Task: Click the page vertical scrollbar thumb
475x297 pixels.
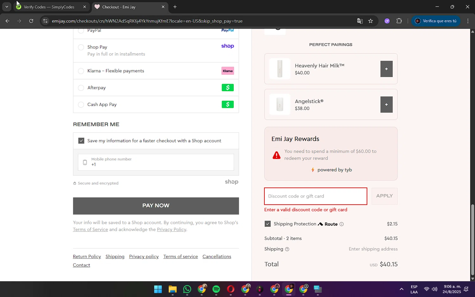Action: point(472,240)
